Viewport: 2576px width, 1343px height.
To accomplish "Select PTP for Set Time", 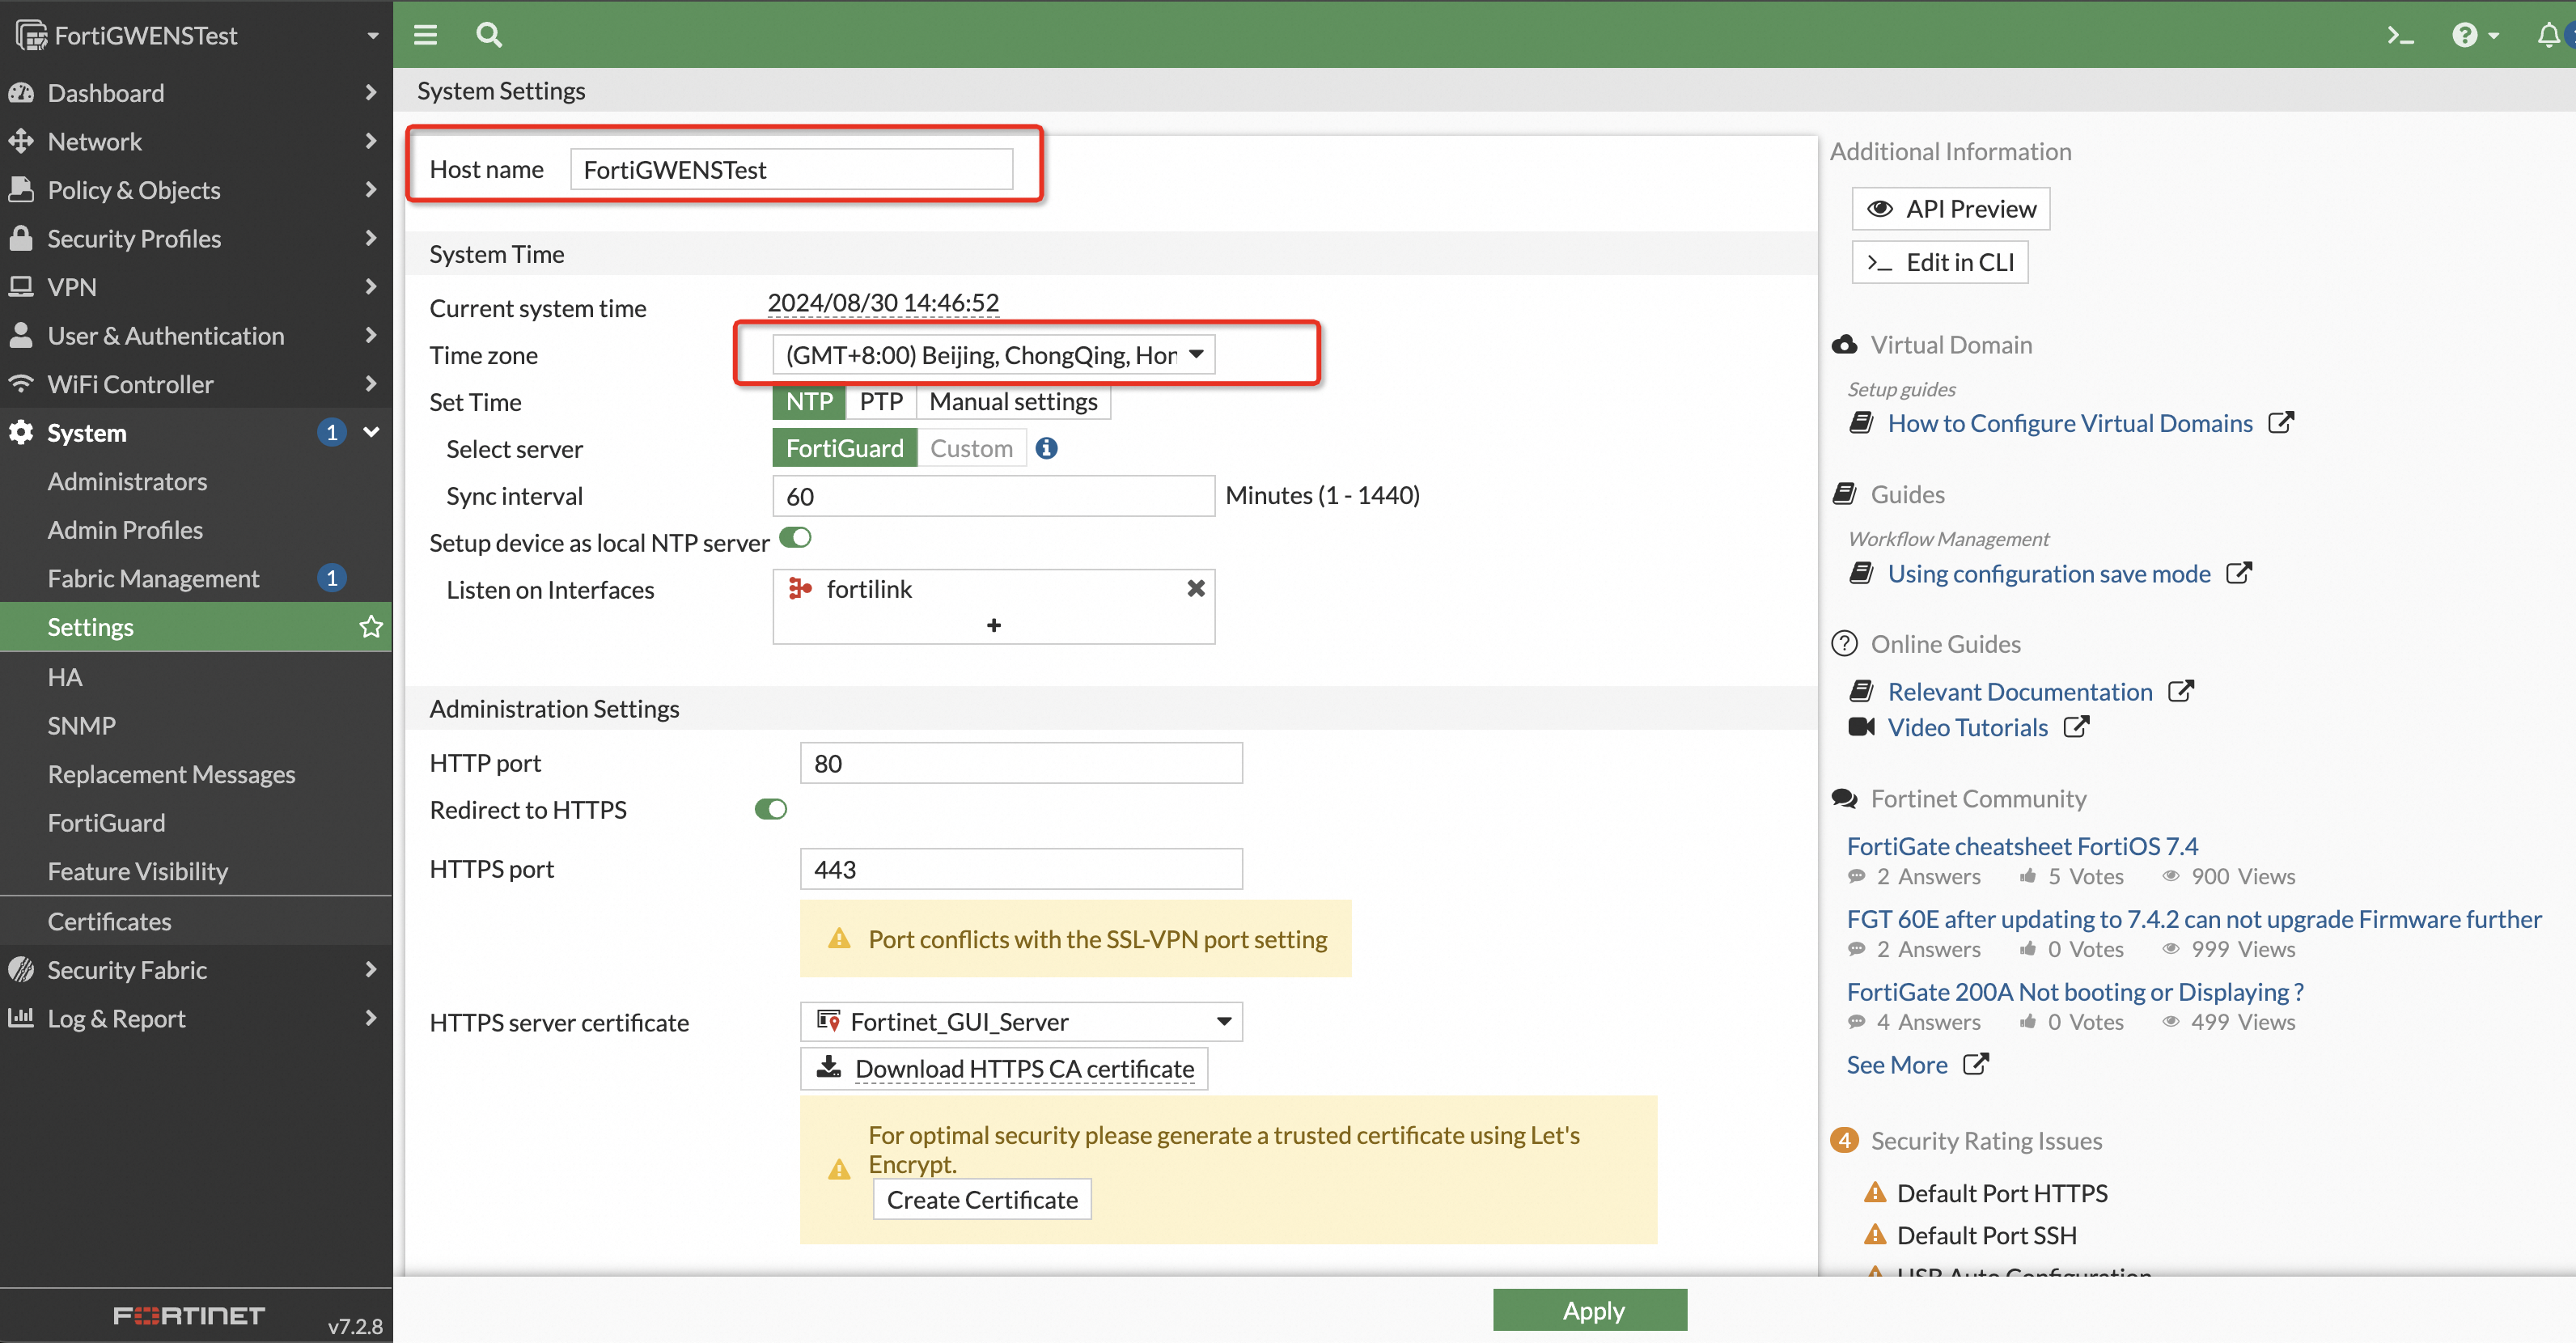I will click(x=880, y=402).
